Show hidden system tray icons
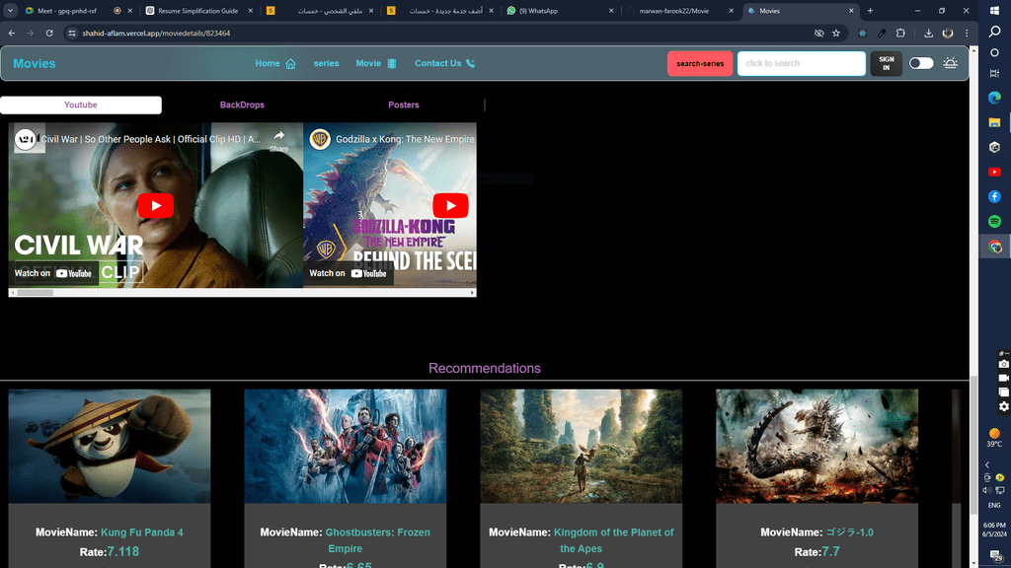Viewport: 1011px width, 568px height. 987,464
